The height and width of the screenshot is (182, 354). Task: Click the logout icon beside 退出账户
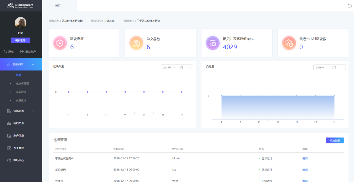pyautogui.click(x=22, y=51)
